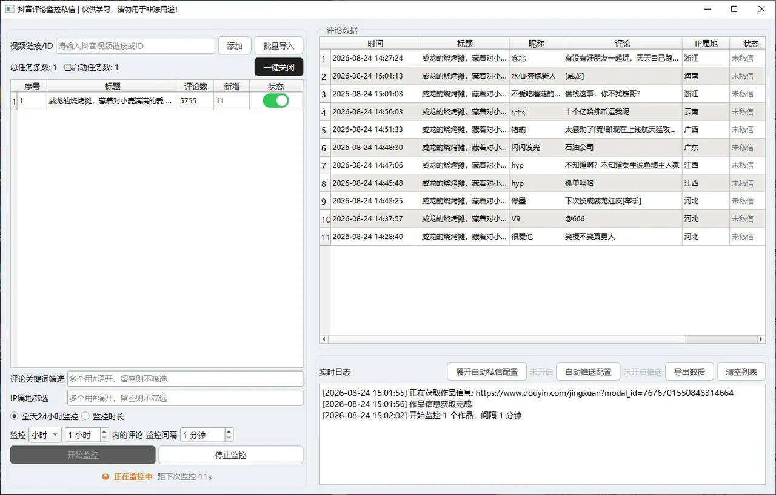
Task: Click the 评论数 column header in the task table
Action: (196, 87)
